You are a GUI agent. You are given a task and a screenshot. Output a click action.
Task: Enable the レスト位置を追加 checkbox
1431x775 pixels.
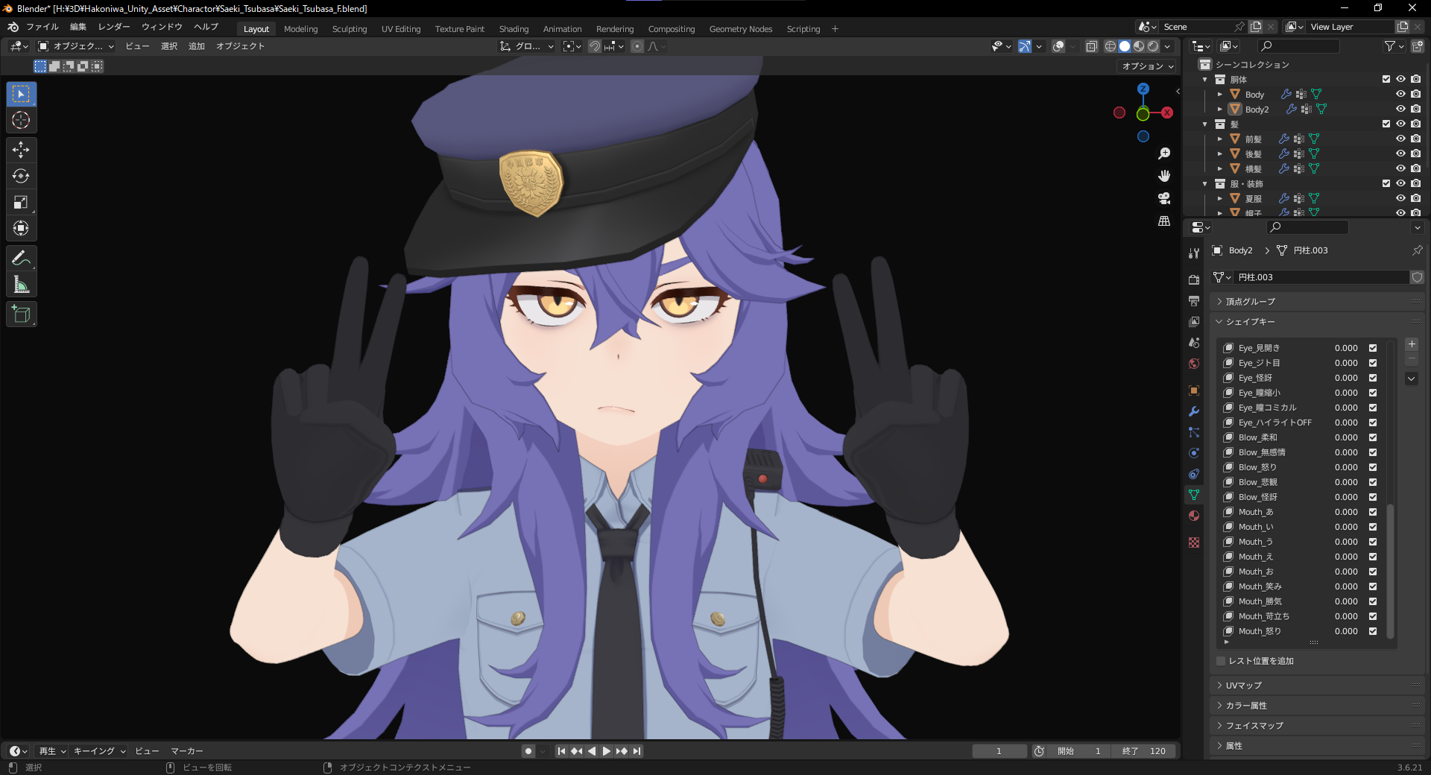click(1221, 661)
